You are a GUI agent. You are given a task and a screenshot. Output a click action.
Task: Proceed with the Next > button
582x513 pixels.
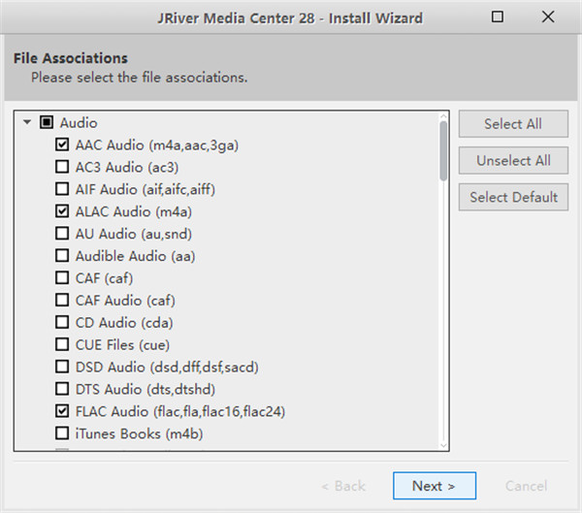[x=434, y=486]
